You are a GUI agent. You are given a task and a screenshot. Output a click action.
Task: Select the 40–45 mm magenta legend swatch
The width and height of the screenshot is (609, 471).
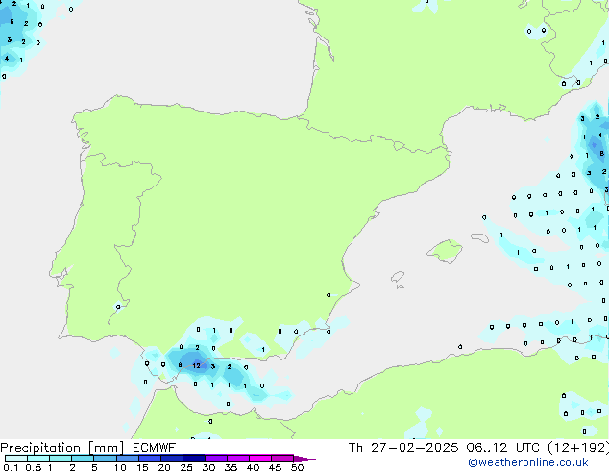260,459
